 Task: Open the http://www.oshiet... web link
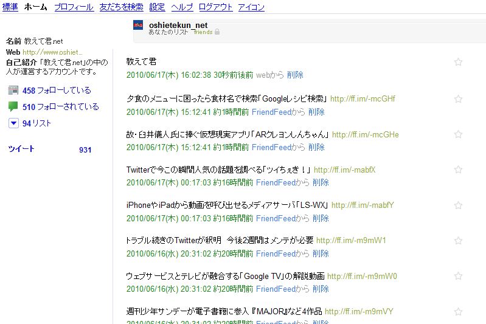click(52, 52)
